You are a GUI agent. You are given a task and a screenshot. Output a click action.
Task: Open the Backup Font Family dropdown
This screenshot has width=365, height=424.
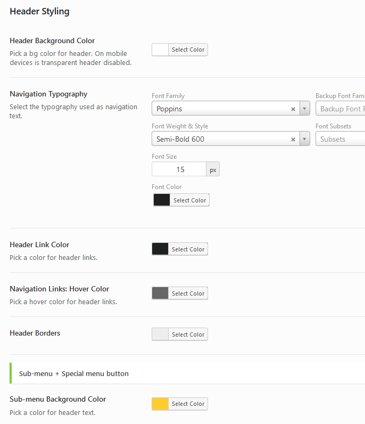point(341,109)
